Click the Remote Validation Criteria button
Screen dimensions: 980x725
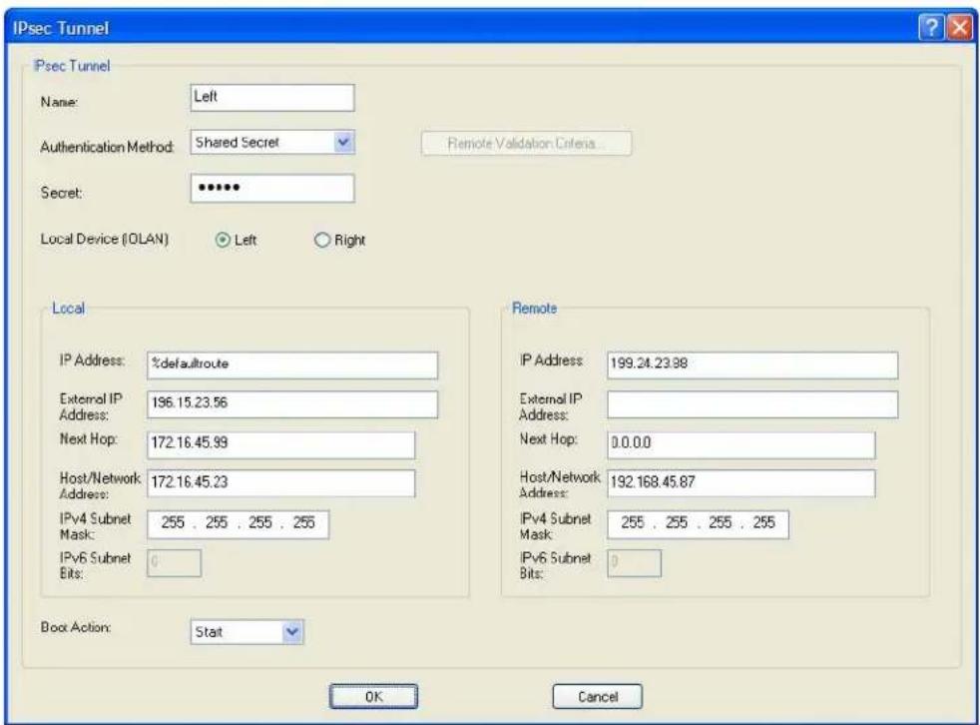click(x=526, y=143)
